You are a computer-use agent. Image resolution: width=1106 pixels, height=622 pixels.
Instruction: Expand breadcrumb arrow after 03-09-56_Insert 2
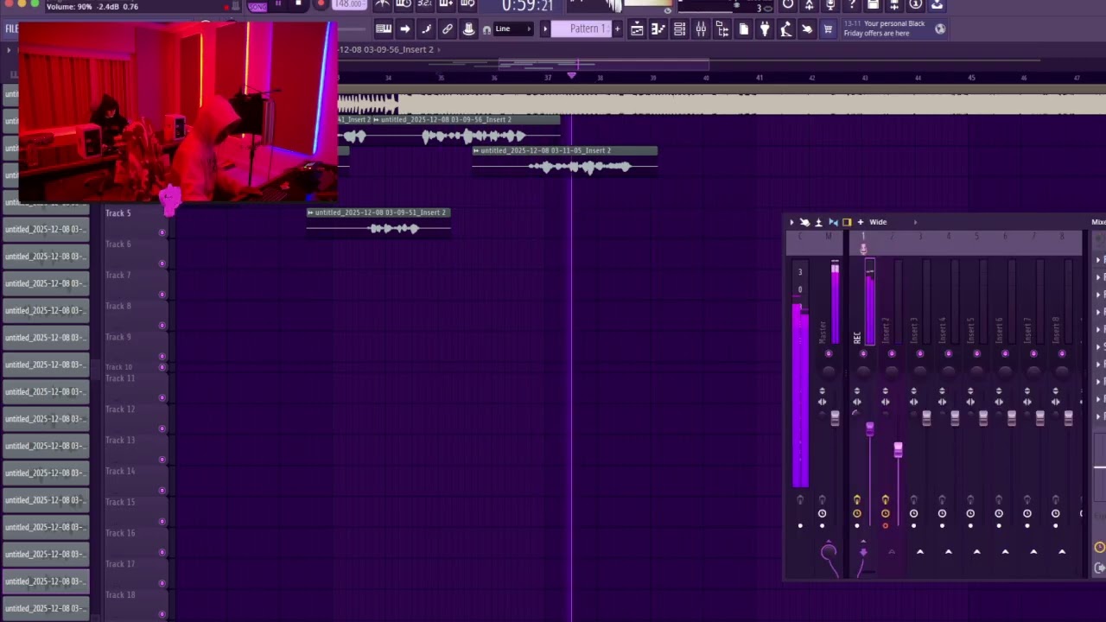439,49
